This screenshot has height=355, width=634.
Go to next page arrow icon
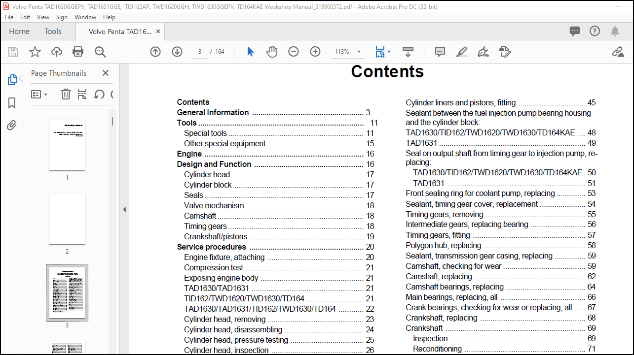tap(177, 52)
